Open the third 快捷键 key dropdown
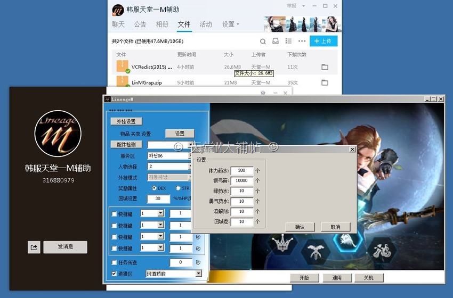453x298 pixels. pos(161,237)
